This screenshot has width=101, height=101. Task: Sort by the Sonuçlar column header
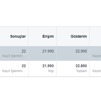coord(18,36)
